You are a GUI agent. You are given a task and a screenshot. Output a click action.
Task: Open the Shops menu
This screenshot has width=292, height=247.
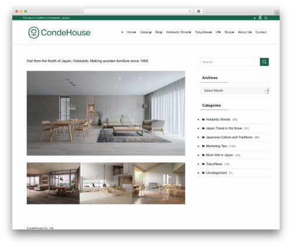229,32
